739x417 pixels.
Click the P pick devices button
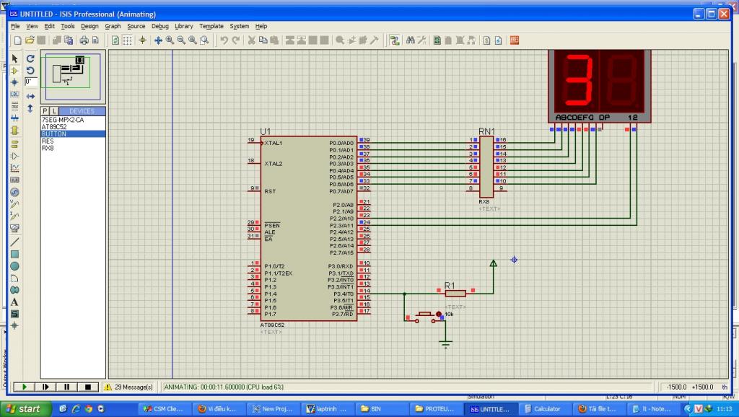click(45, 111)
